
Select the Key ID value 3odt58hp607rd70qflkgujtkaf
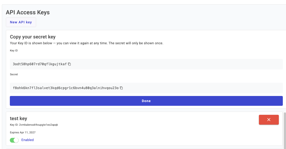coord(40,64)
